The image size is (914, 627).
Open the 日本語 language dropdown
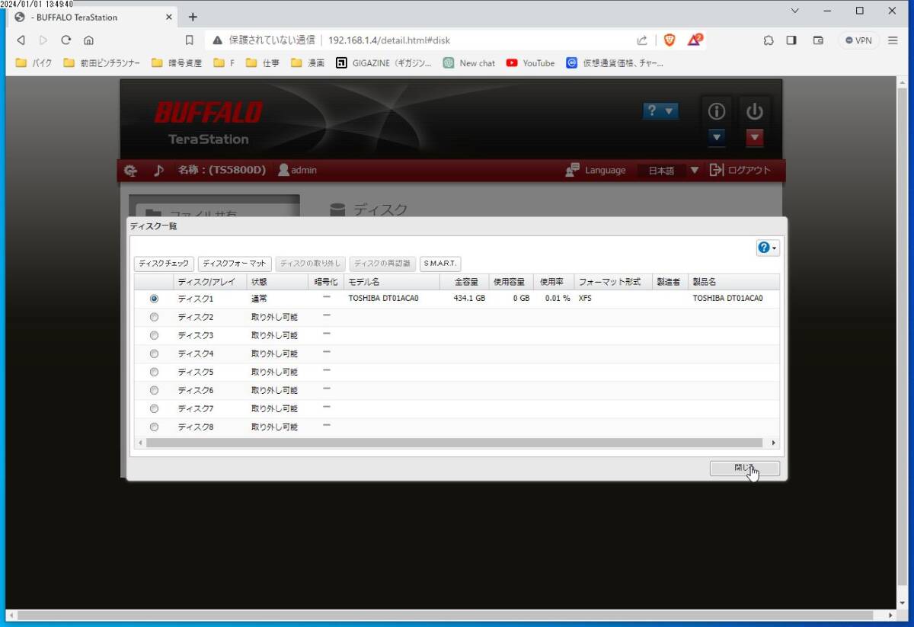(x=669, y=171)
